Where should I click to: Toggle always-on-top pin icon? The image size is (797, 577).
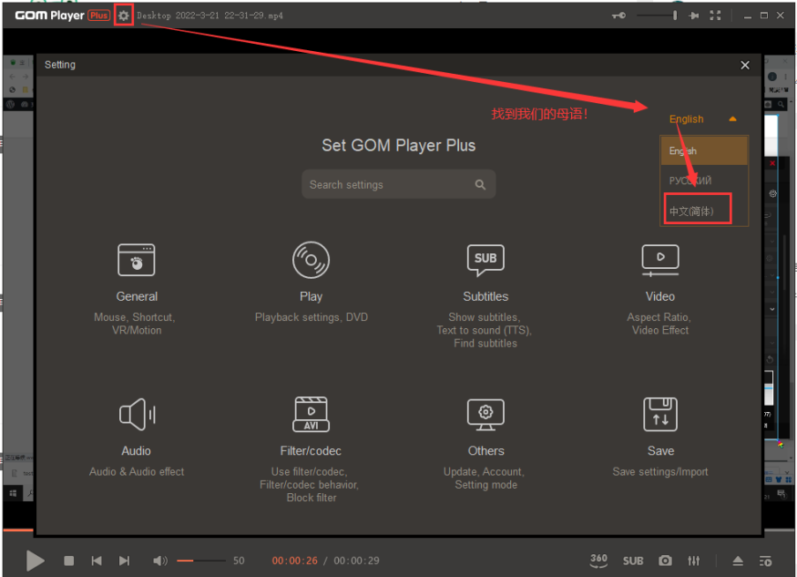693,15
